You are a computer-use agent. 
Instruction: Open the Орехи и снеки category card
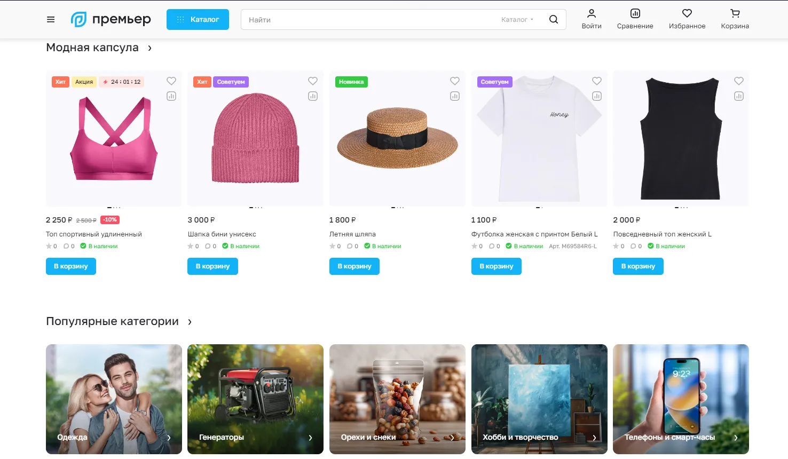point(397,399)
